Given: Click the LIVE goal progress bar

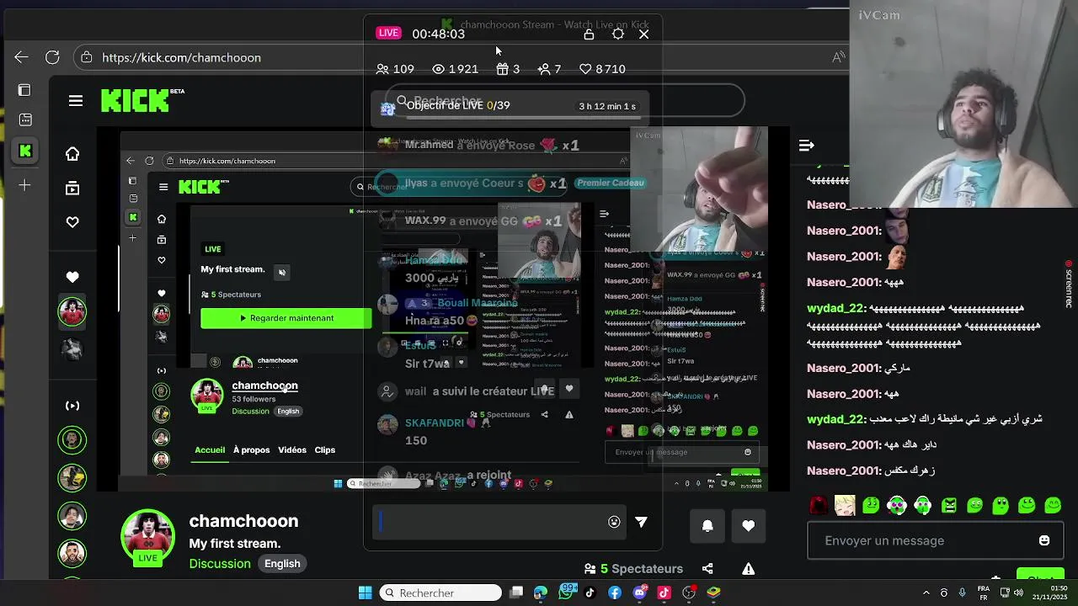Looking at the screenshot, I should pos(524,117).
